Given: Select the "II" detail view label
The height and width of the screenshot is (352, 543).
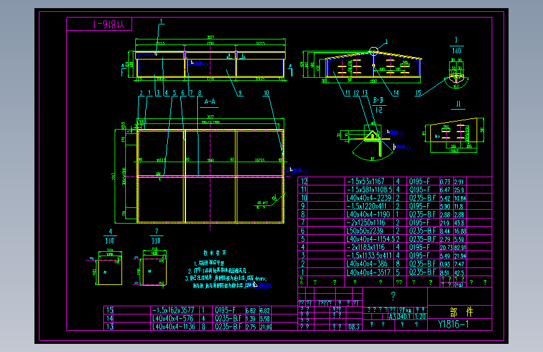Looking at the screenshot, I should tap(458, 104).
